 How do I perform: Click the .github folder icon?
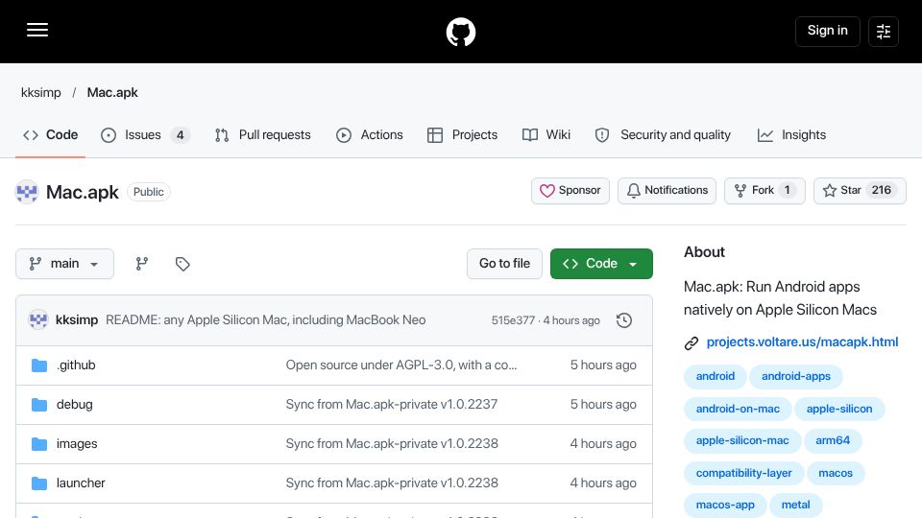[x=39, y=365]
